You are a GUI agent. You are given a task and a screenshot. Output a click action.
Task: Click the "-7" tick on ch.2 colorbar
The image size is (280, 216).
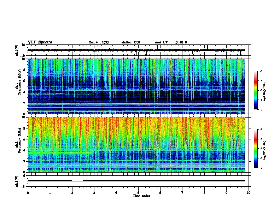point(261,168)
